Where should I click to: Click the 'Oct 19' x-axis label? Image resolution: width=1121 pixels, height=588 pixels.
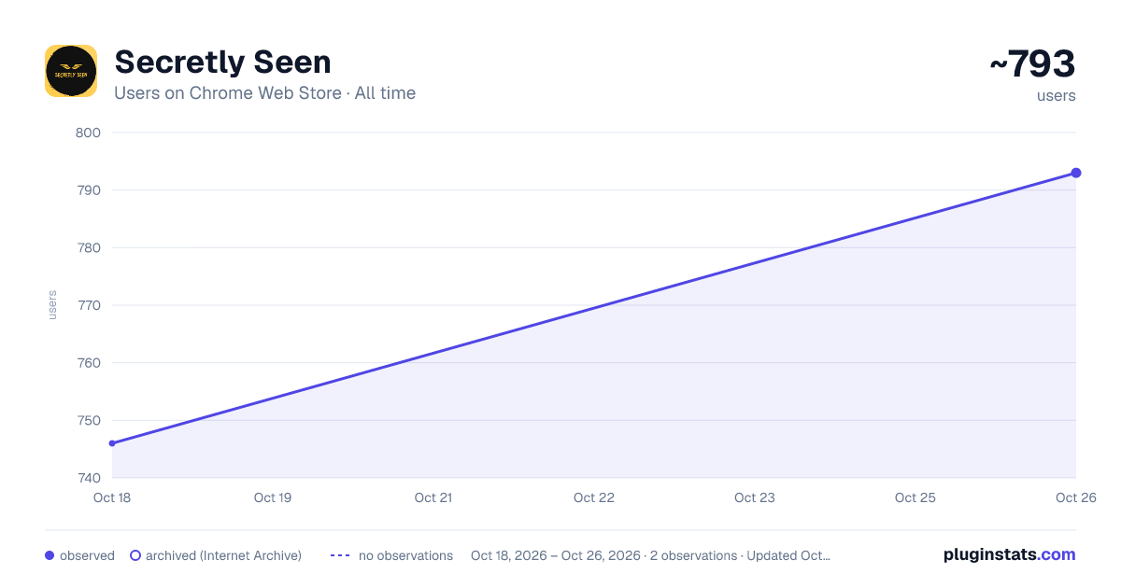point(273,497)
